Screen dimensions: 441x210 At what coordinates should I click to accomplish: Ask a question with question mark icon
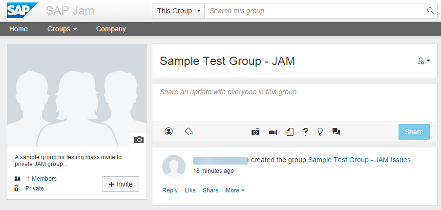click(305, 132)
